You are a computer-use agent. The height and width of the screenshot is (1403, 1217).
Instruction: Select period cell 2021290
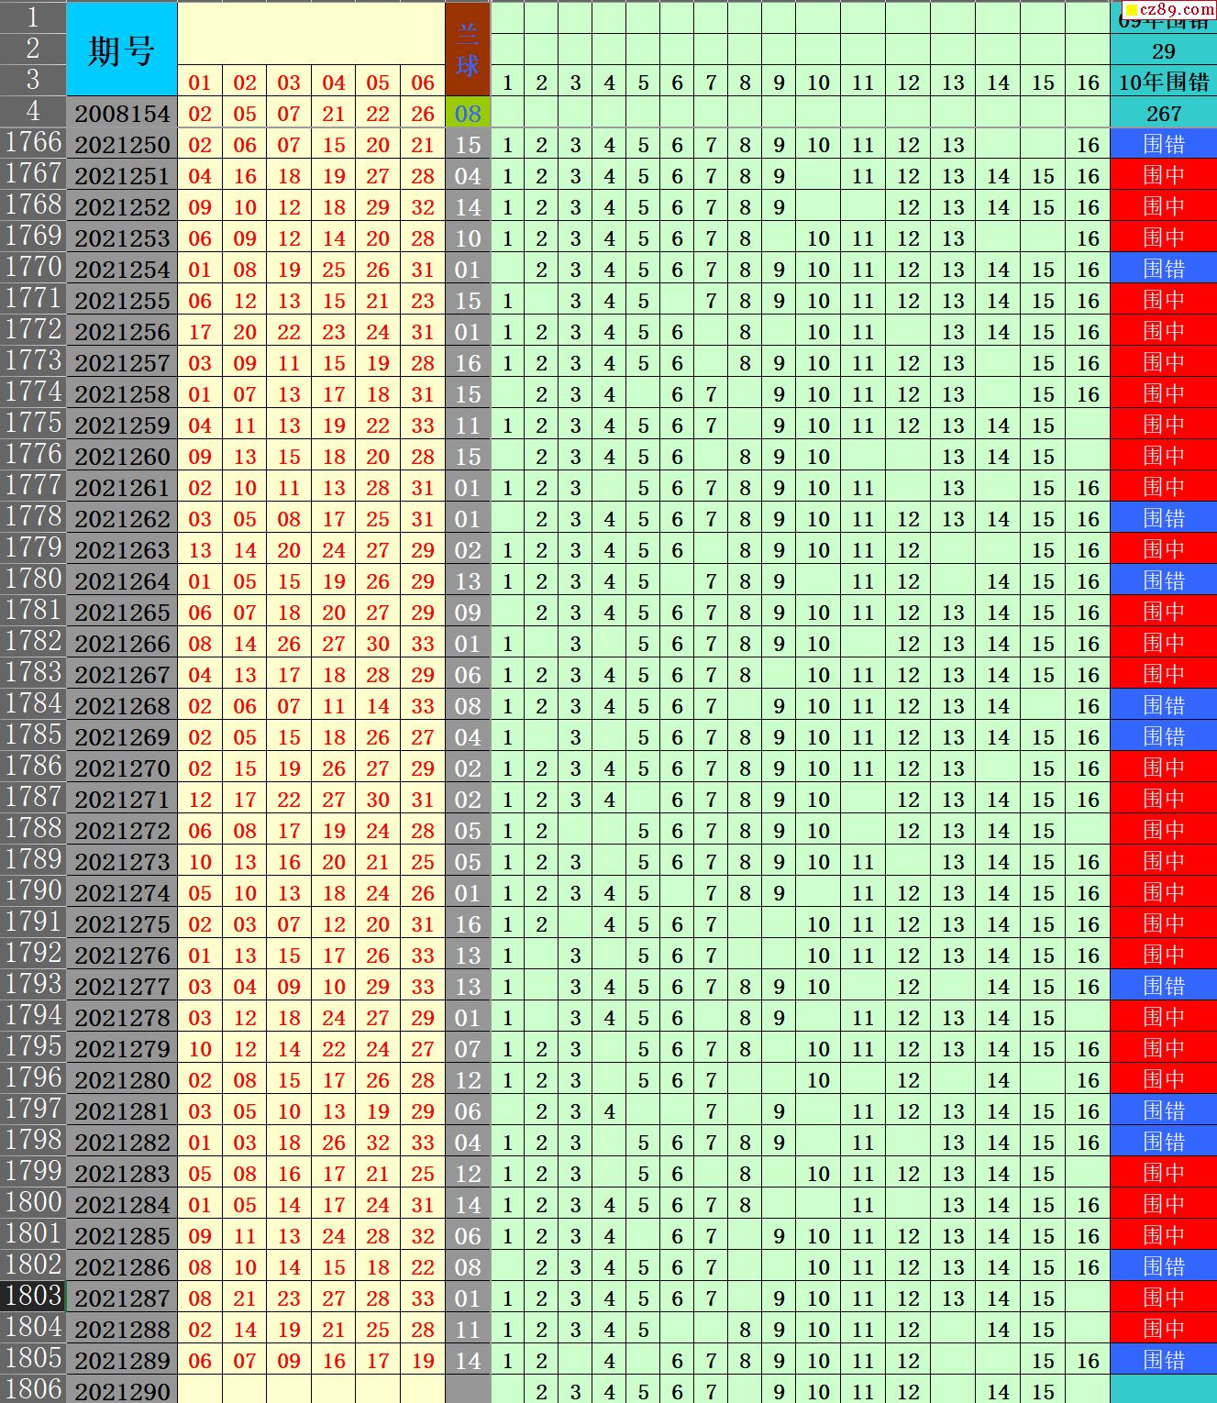tap(122, 1390)
